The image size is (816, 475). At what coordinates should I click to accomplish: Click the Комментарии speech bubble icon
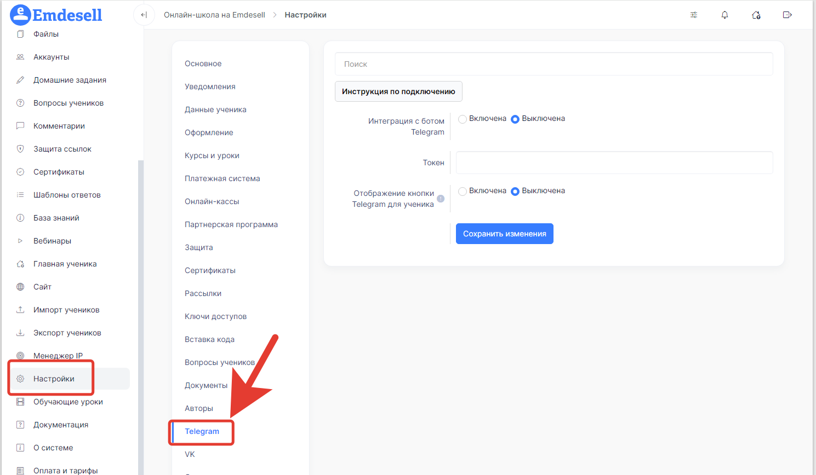pyautogui.click(x=20, y=126)
